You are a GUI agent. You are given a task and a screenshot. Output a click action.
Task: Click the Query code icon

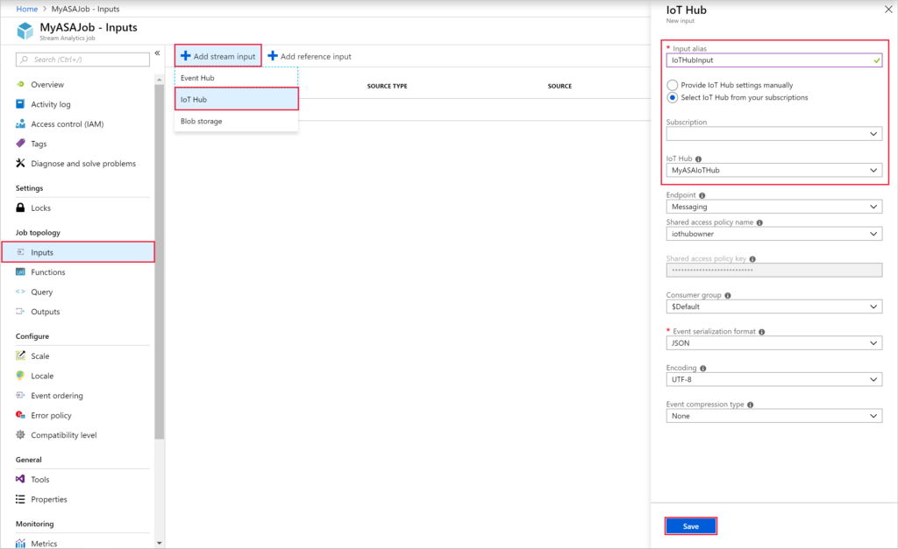pyautogui.click(x=21, y=292)
